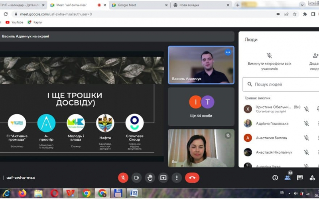Open the activities shapes icon
Viewport: 319px width, 199px height.
312,178
